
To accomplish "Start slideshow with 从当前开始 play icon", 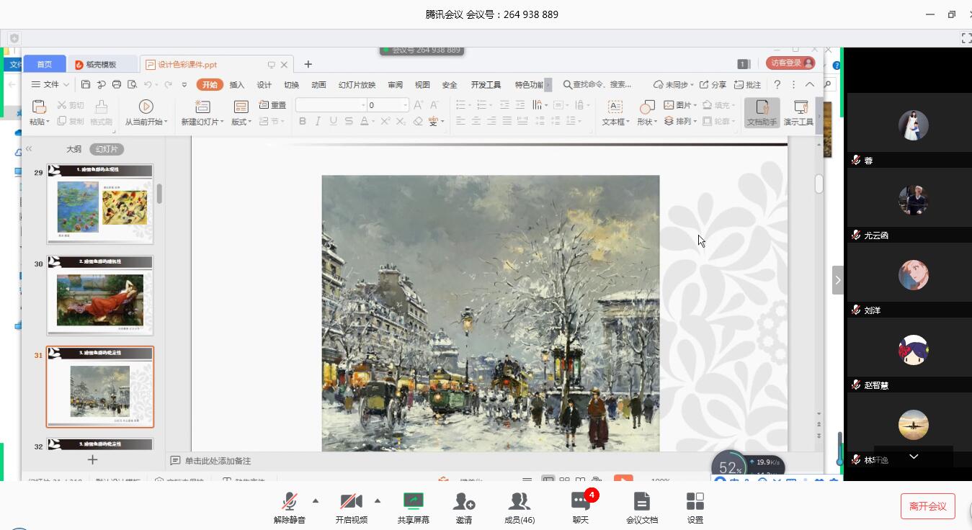I will [146, 107].
